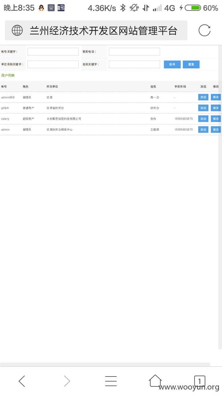222x396 pixels.
Task: Select the admin888 account cell
Action: (8, 97)
